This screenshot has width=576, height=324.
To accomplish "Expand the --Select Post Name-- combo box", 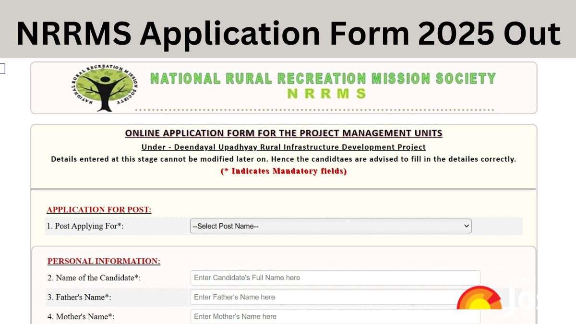I will point(330,226).
